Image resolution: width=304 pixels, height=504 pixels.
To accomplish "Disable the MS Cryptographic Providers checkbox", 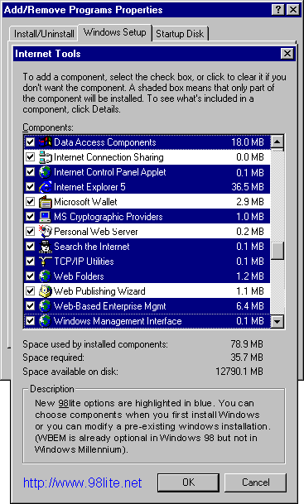I will pos(31,217).
